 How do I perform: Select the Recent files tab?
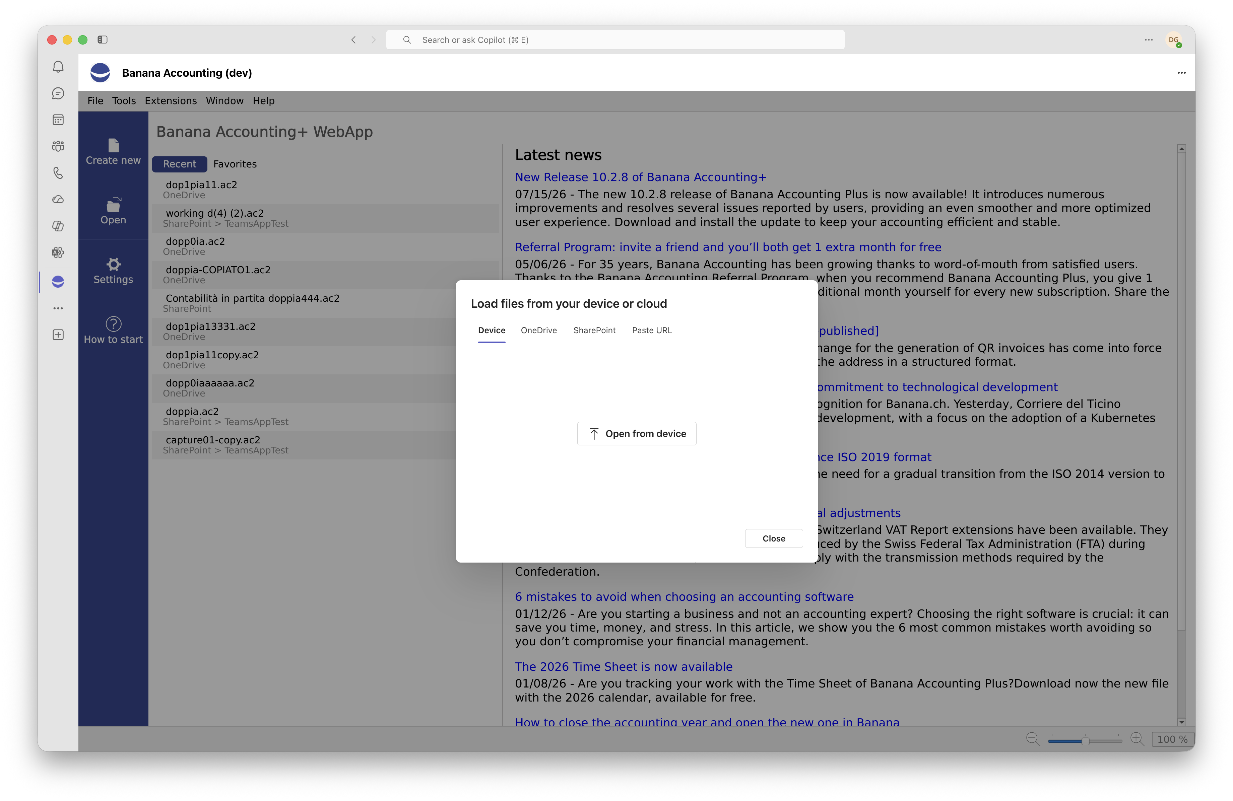pos(179,164)
